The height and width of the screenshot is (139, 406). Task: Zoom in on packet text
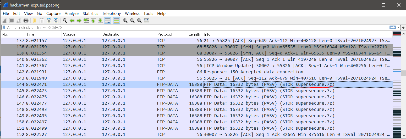pyautogui.click(x=125, y=21)
